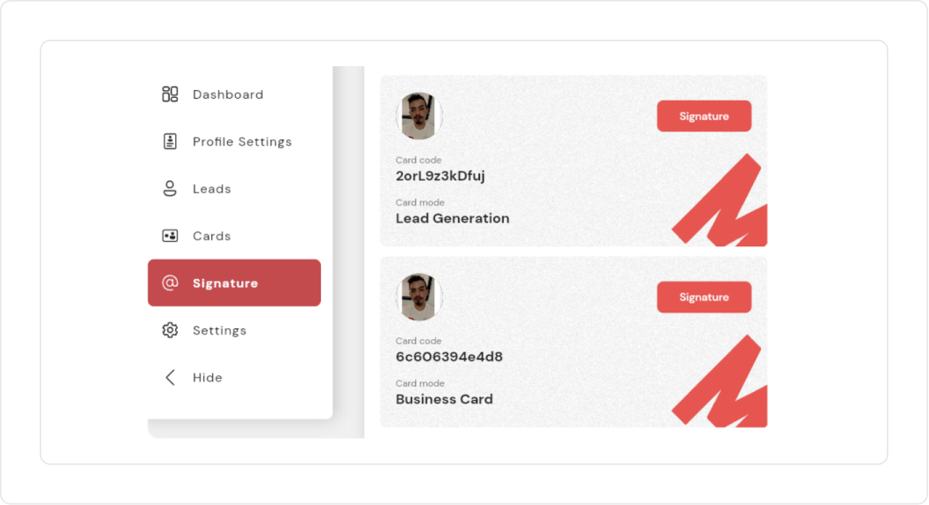Select the Profile Settings text label
The image size is (929, 505).
coord(242,141)
